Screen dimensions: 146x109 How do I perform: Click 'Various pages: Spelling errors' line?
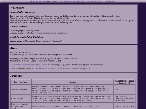(x=25, y=31)
